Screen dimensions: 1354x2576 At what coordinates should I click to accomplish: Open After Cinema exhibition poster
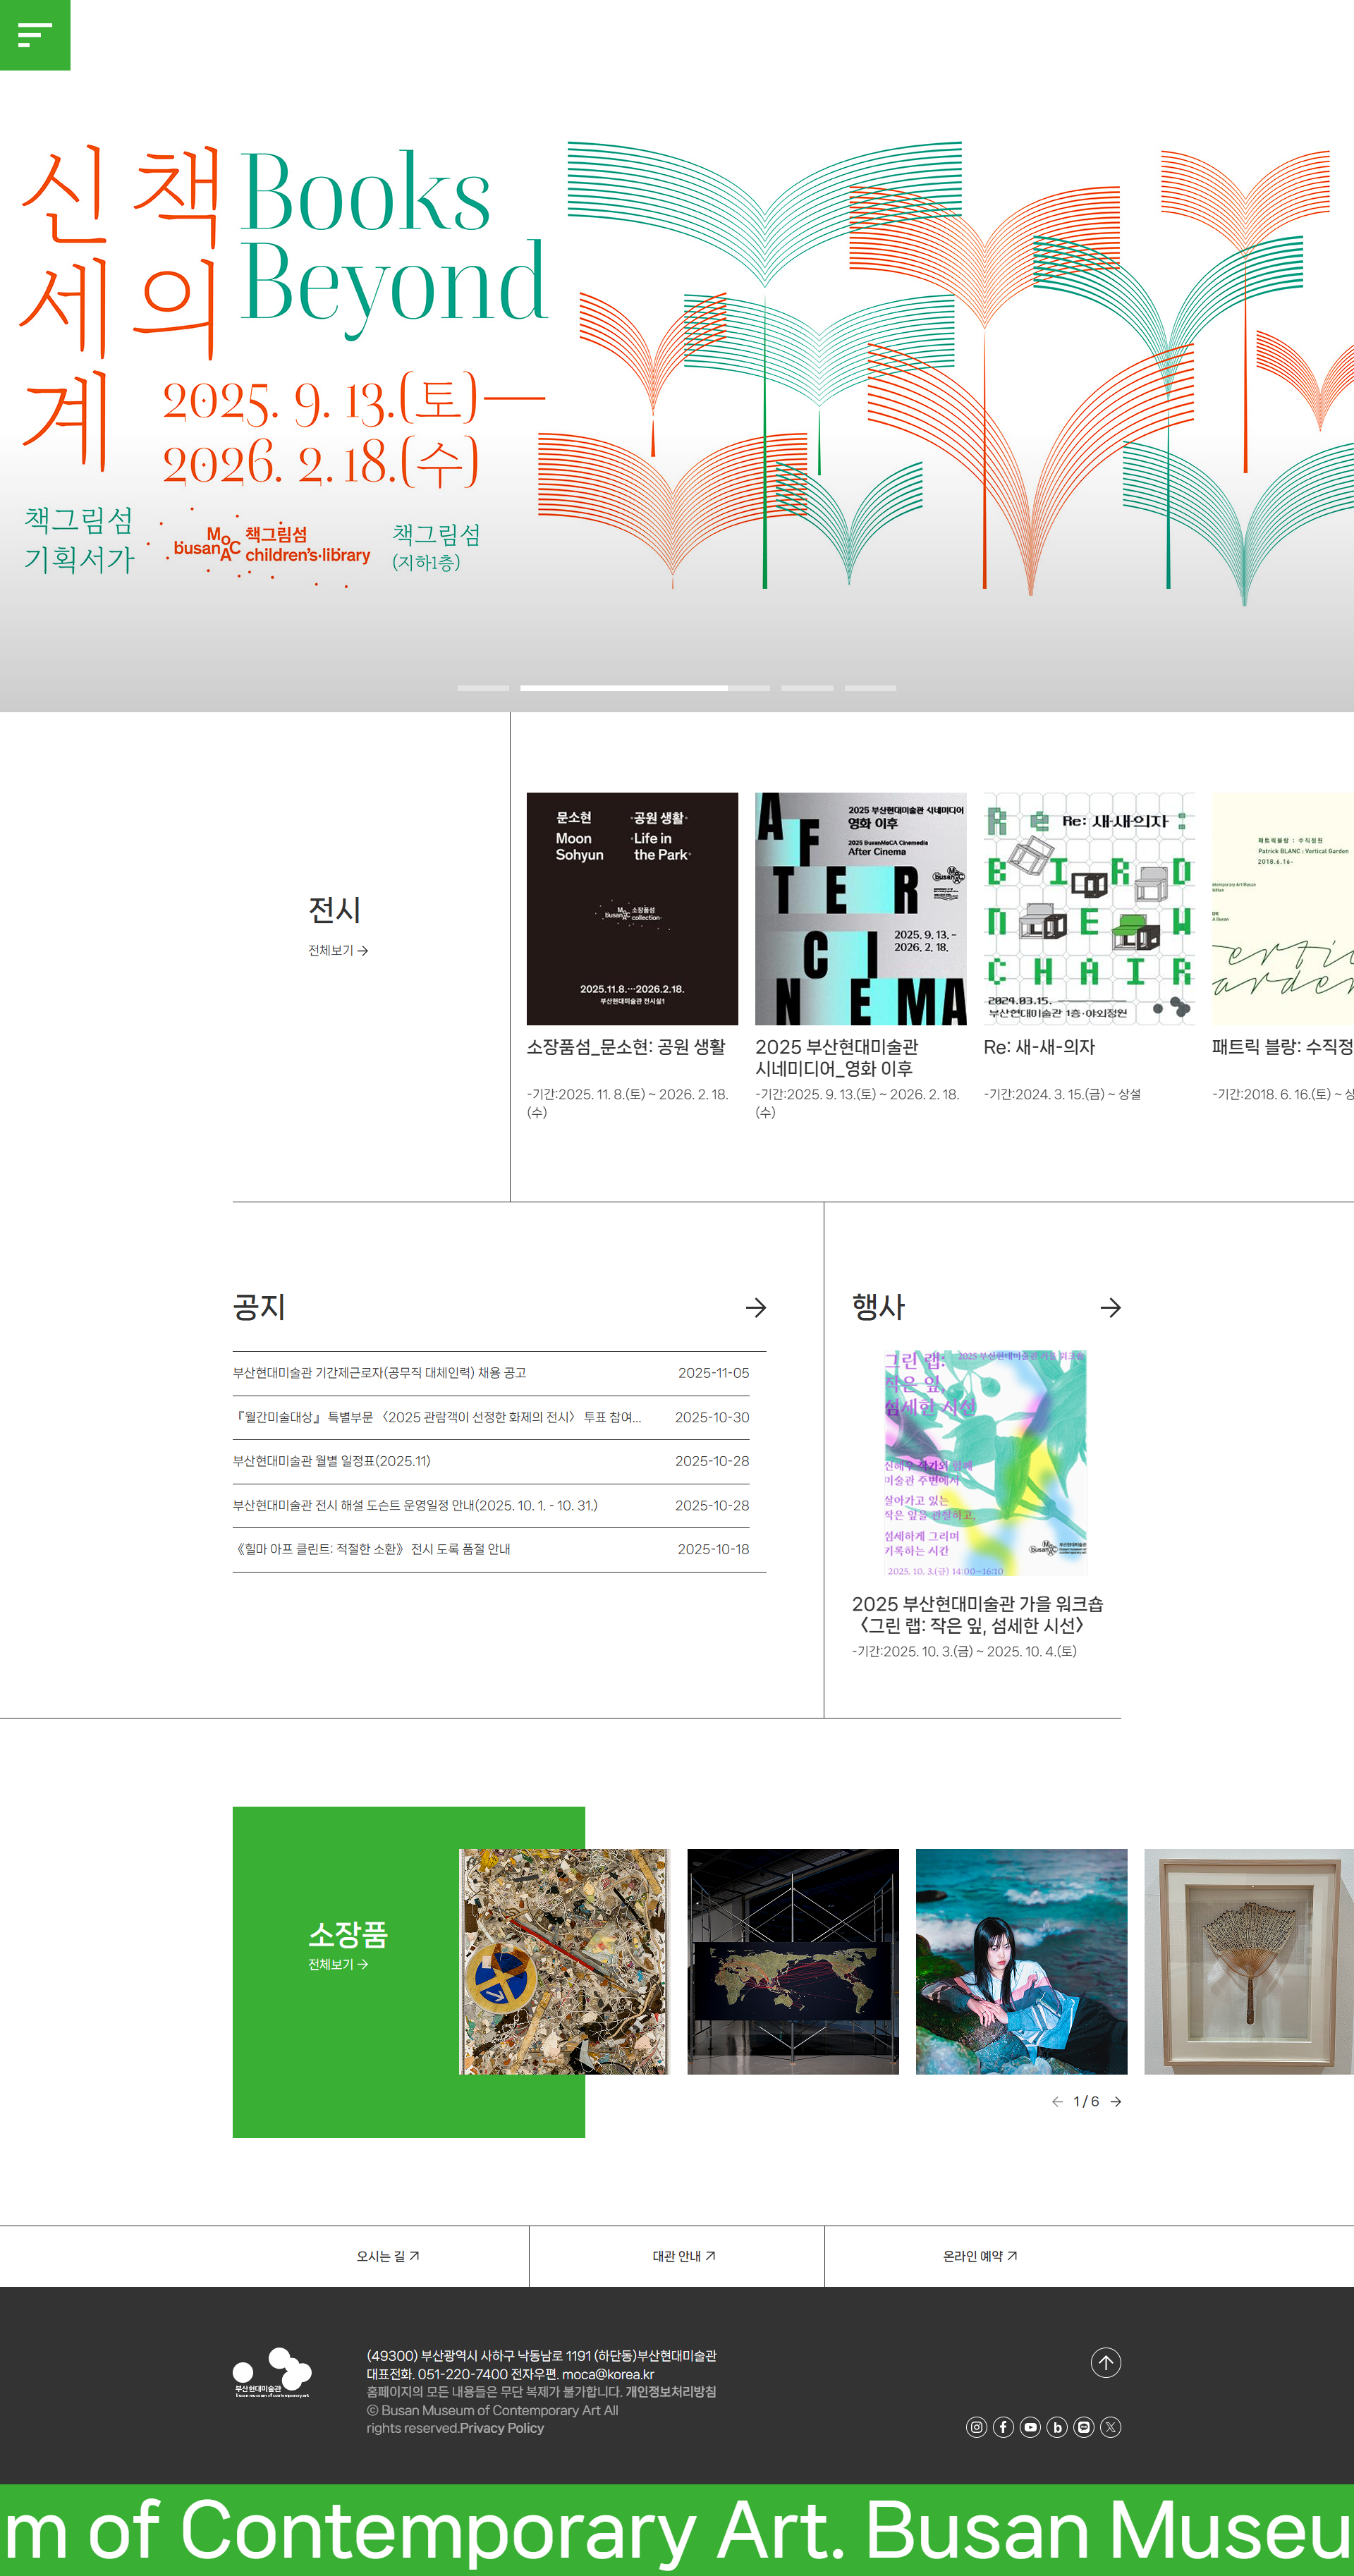pos(861,908)
